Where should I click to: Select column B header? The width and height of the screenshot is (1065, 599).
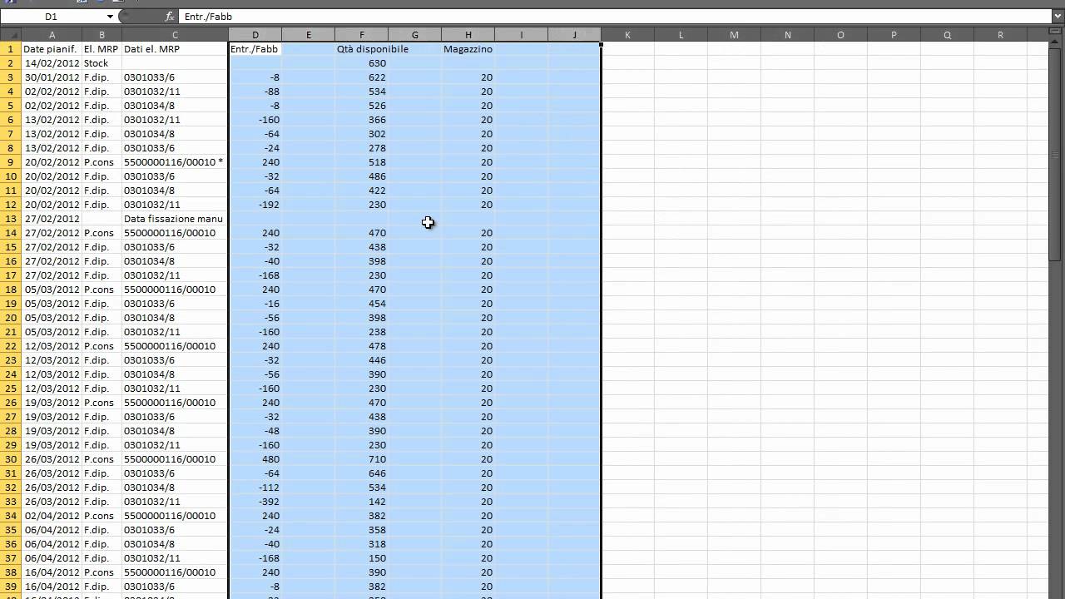102,35
